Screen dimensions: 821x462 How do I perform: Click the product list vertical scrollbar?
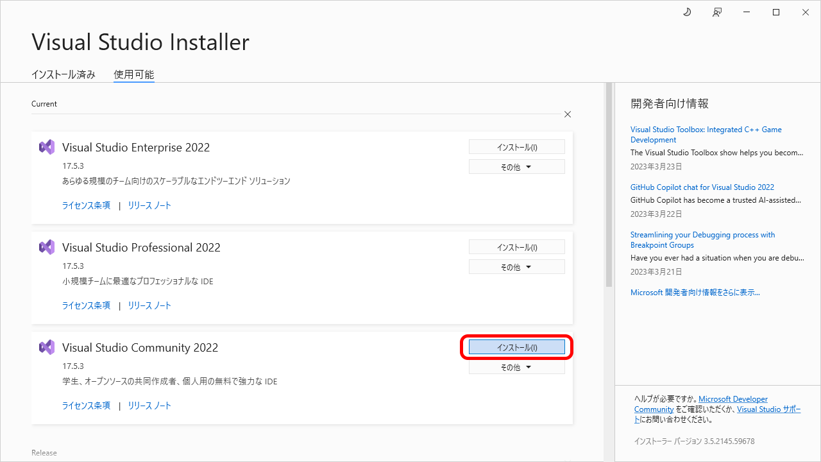click(x=609, y=186)
